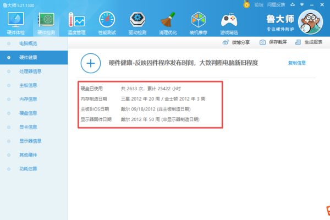This screenshot has height=220, width=330.
Task: Click the 硬件健康 page heading text
Action: (x=183, y=63)
